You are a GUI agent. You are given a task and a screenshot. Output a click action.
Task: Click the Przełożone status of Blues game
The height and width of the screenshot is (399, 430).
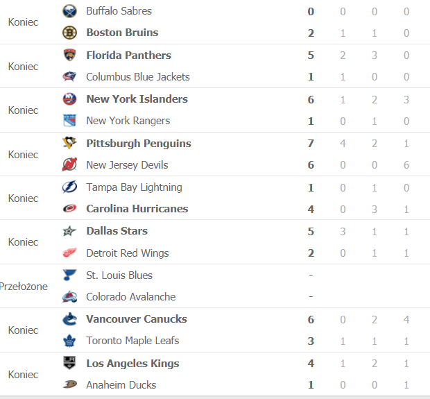coord(24,287)
